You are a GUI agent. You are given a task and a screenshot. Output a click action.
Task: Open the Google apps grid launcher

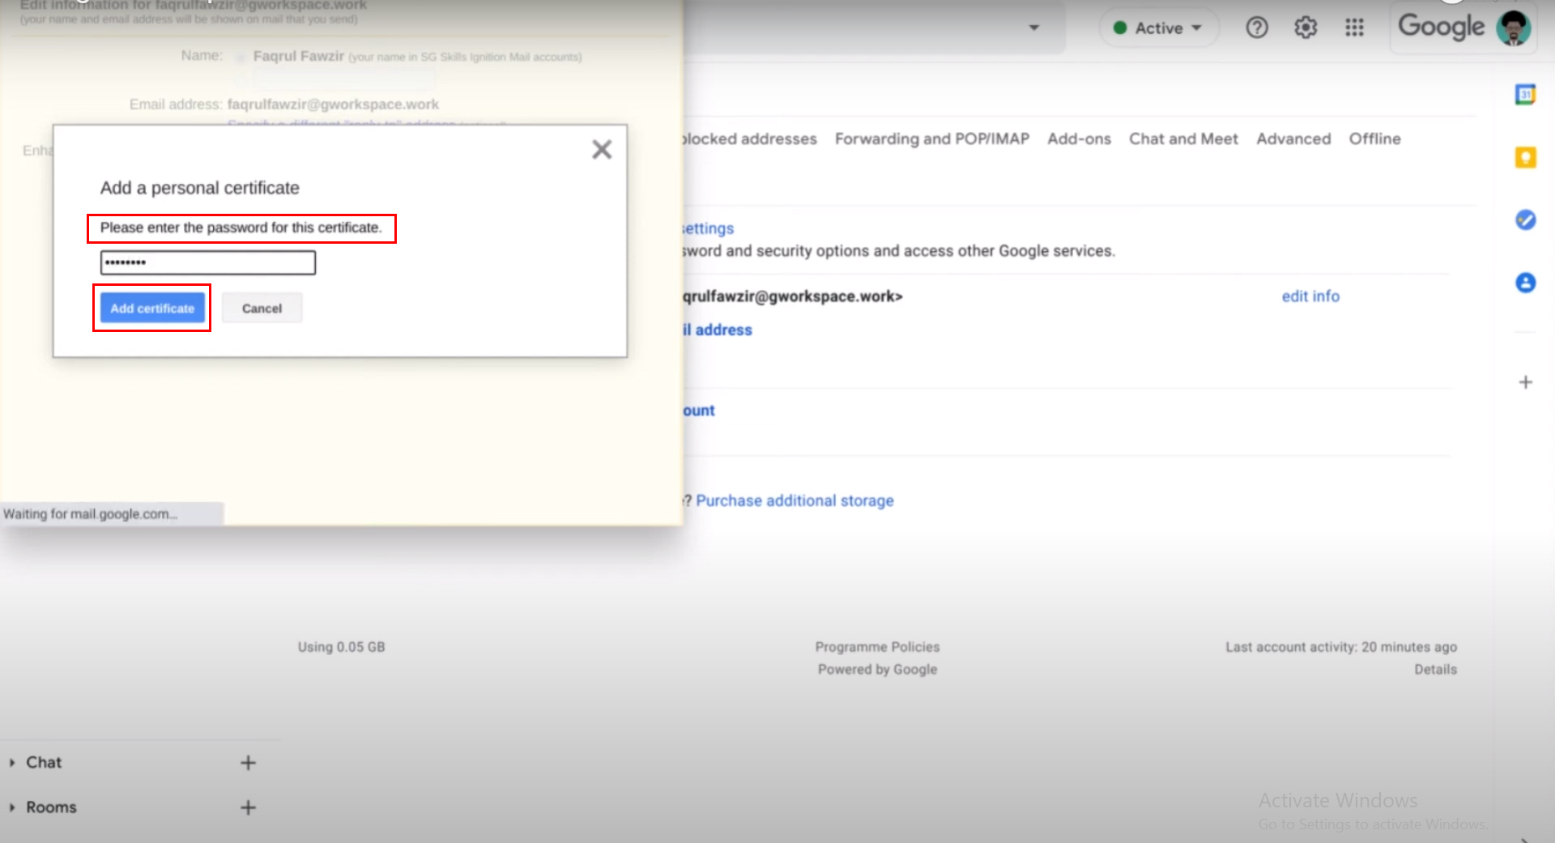click(x=1354, y=27)
